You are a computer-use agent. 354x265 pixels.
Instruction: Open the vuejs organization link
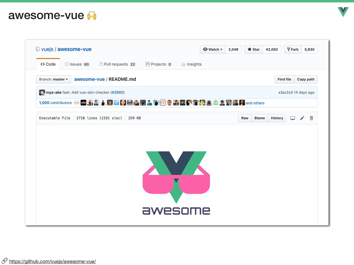click(x=47, y=49)
